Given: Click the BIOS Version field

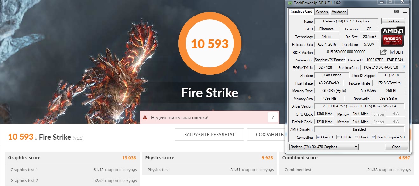Looking at the screenshot, I should (346, 52).
